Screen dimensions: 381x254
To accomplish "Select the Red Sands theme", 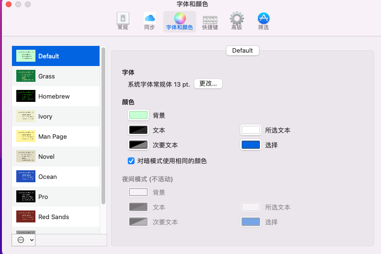I will [x=53, y=217].
